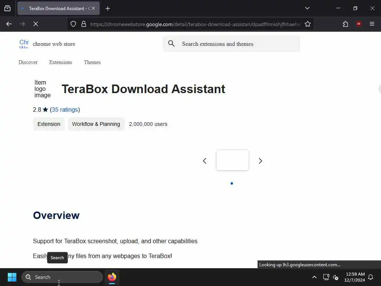The height and width of the screenshot is (286, 381).
Task: Click the Item logo image
Action: coord(42,89)
